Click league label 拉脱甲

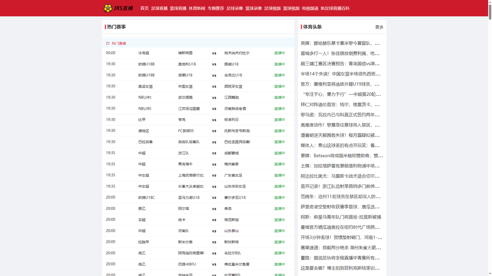[x=143, y=242]
